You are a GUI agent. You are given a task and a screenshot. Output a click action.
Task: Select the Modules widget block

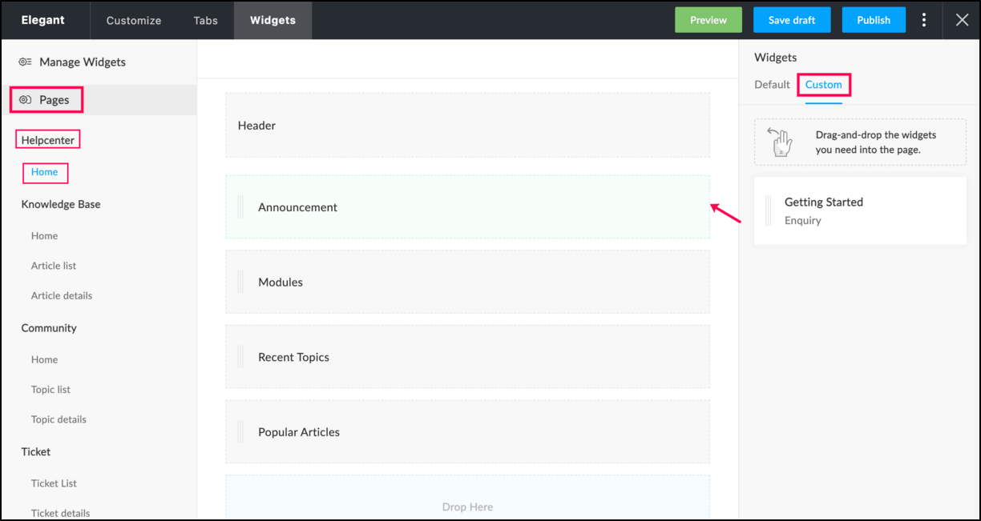(x=467, y=282)
